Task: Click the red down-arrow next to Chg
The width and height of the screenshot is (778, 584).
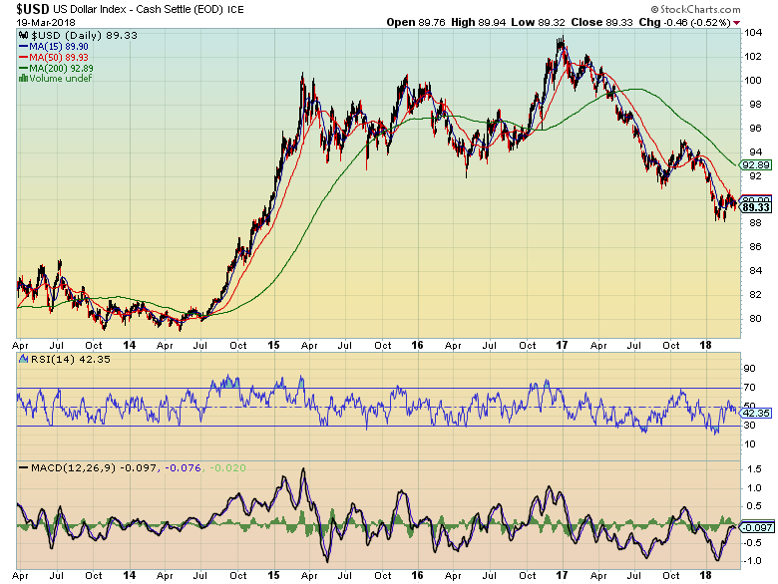Action: (x=737, y=22)
